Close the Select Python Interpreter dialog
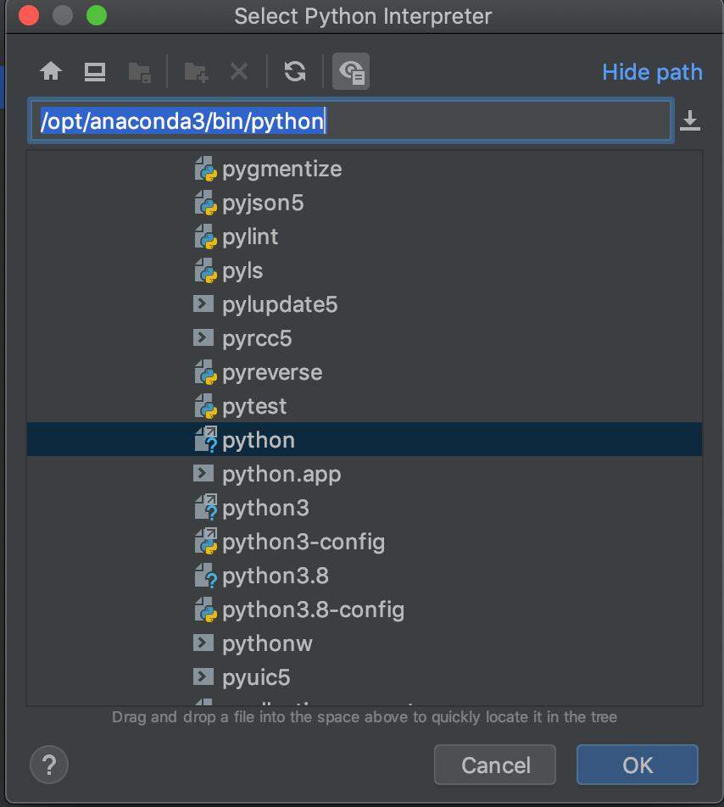 (29, 15)
